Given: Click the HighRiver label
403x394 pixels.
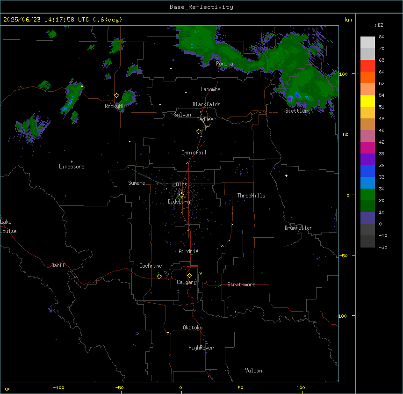Looking at the screenshot, I should [201, 348].
